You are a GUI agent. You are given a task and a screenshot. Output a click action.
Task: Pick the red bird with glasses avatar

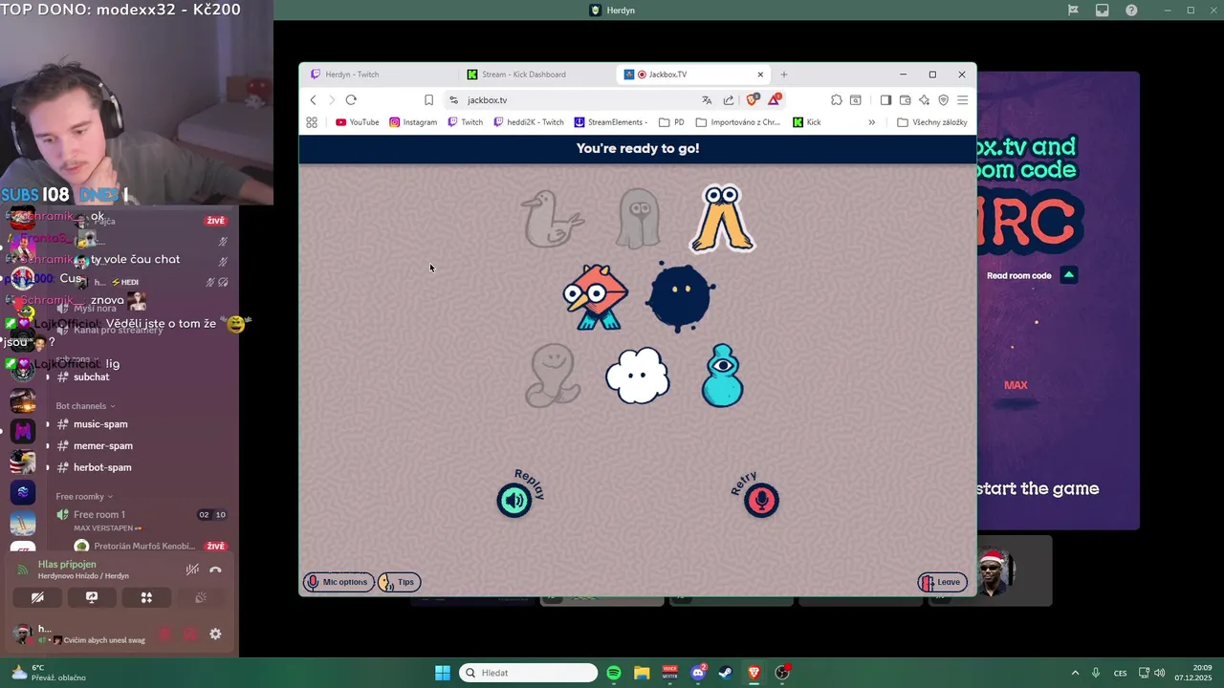point(595,297)
